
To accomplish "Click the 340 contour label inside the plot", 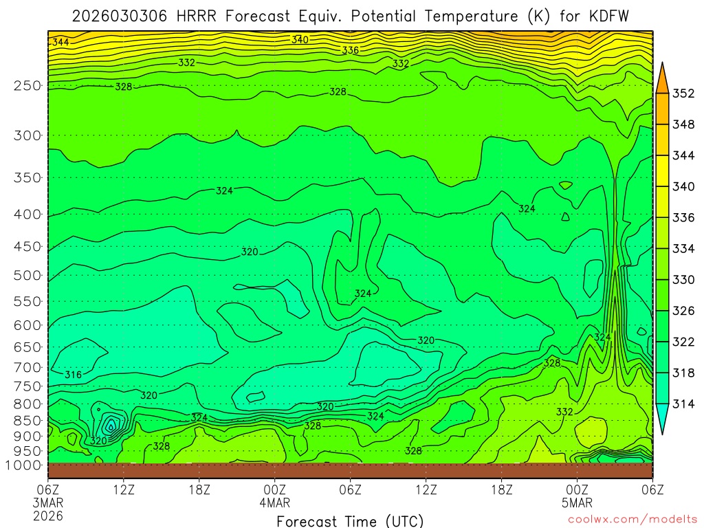I will [x=300, y=39].
